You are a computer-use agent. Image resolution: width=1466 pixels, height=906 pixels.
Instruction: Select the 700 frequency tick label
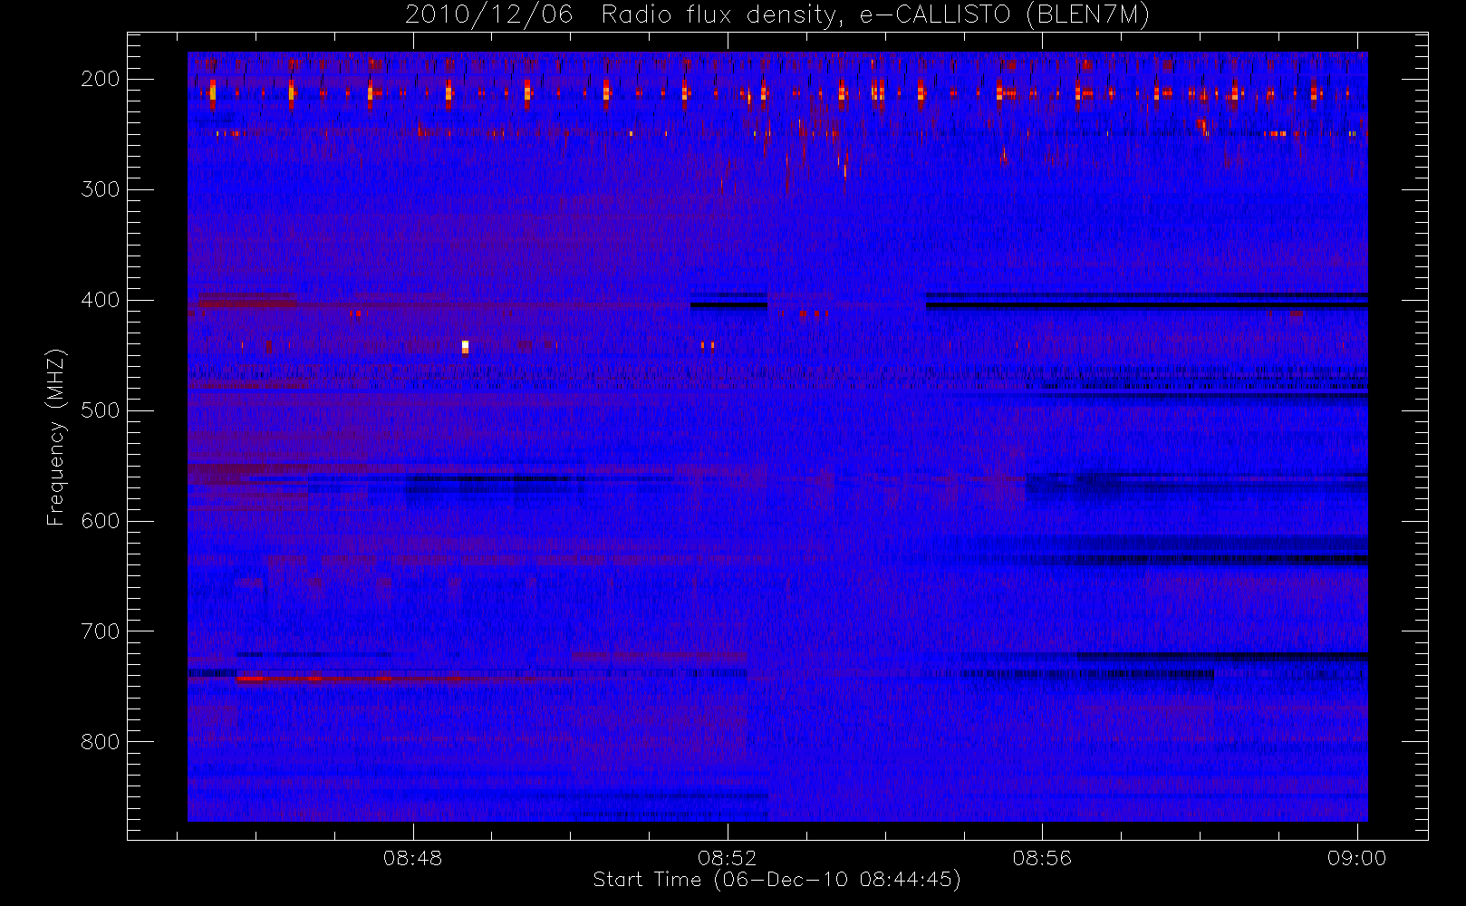pos(100,631)
